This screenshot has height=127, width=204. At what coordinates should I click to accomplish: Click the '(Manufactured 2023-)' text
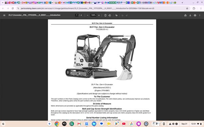click(102, 87)
